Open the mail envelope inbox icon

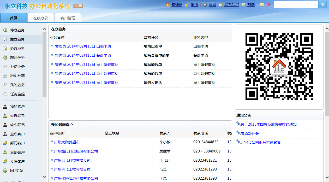[262, 5]
